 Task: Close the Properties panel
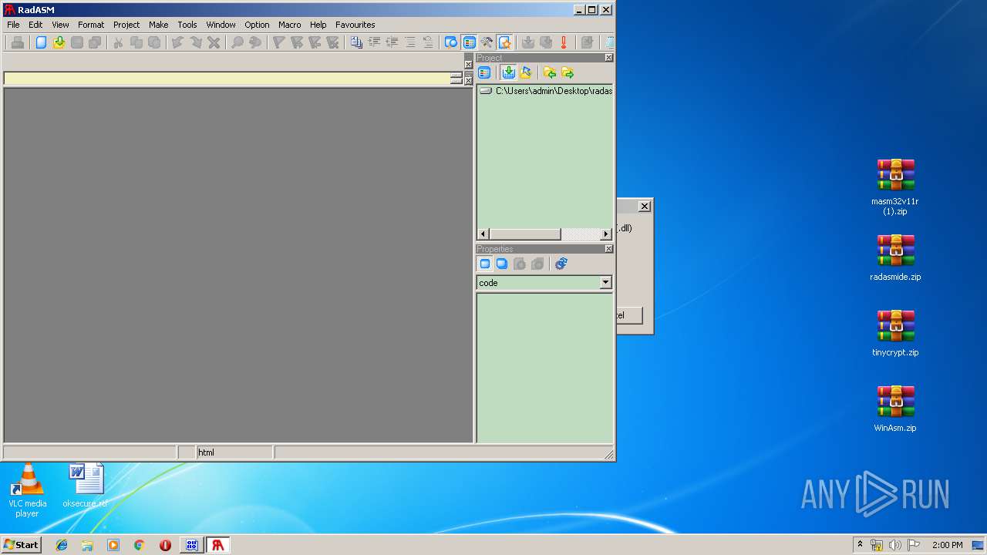[608, 249]
